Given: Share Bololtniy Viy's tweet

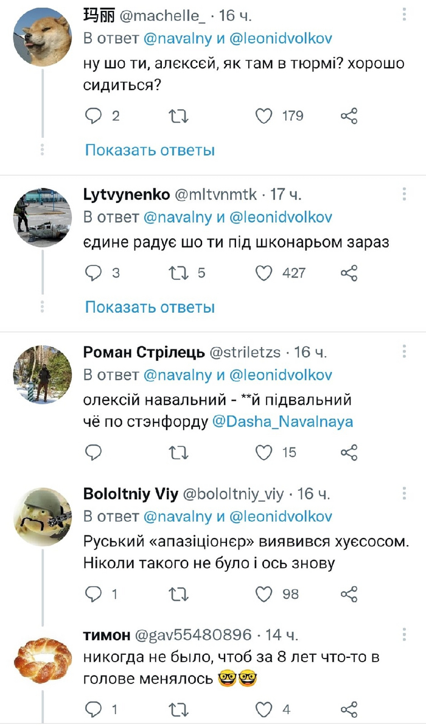Looking at the screenshot, I should pyautogui.click(x=349, y=593).
